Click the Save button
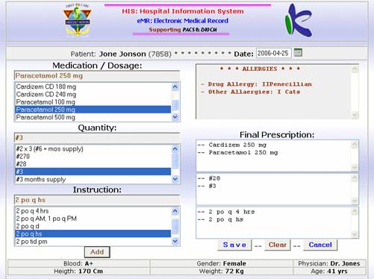This screenshot has height=279, width=374. (234, 245)
